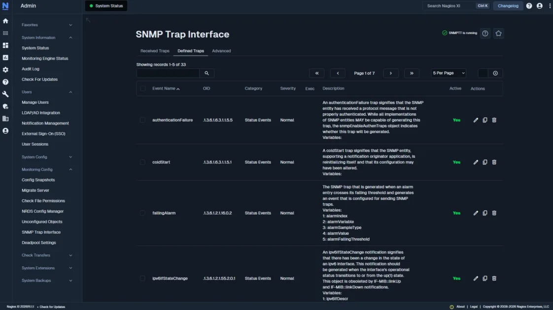Open the 5 Per Page dropdown
The height and width of the screenshot is (310, 553).
448,73
